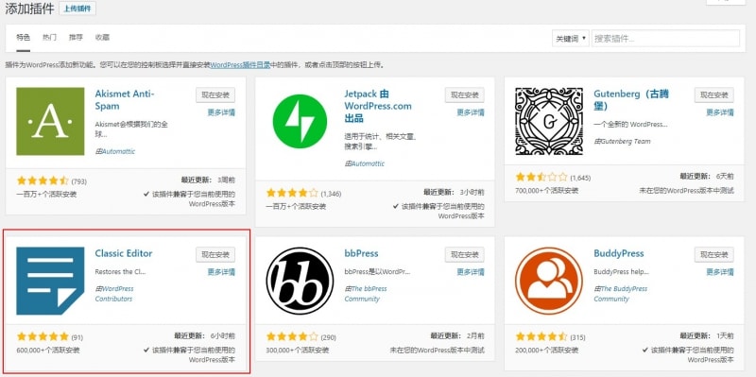
Task: Click the 700,000+个活跃安装 text
Action: [x=547, y=191]
